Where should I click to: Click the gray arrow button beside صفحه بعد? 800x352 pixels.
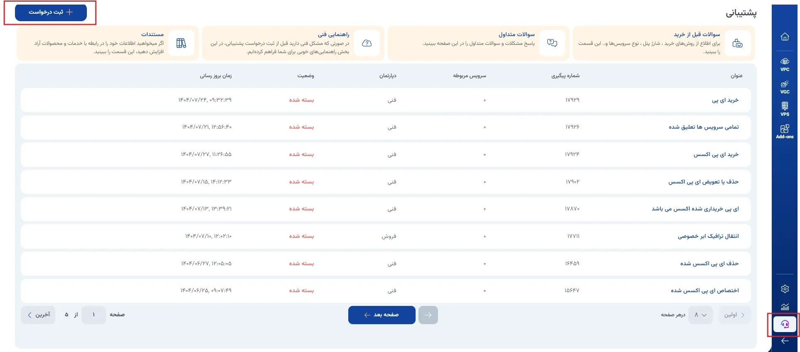click(428, 315)
